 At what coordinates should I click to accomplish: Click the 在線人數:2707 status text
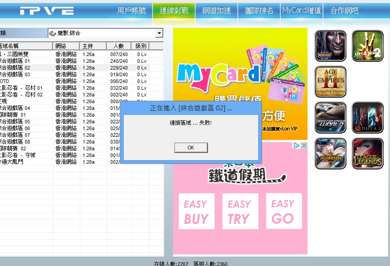tap(171, 263)
